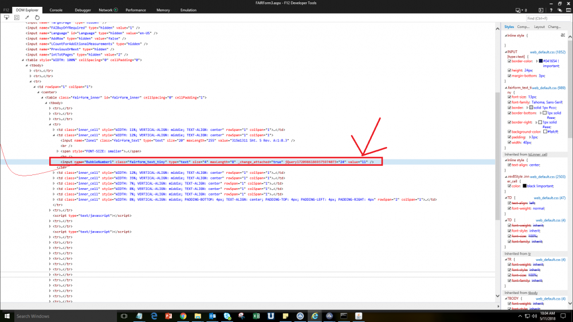Switch to the Console tab
The height and width of the screenshot is (322, 573).
click(x=56, y=10)
